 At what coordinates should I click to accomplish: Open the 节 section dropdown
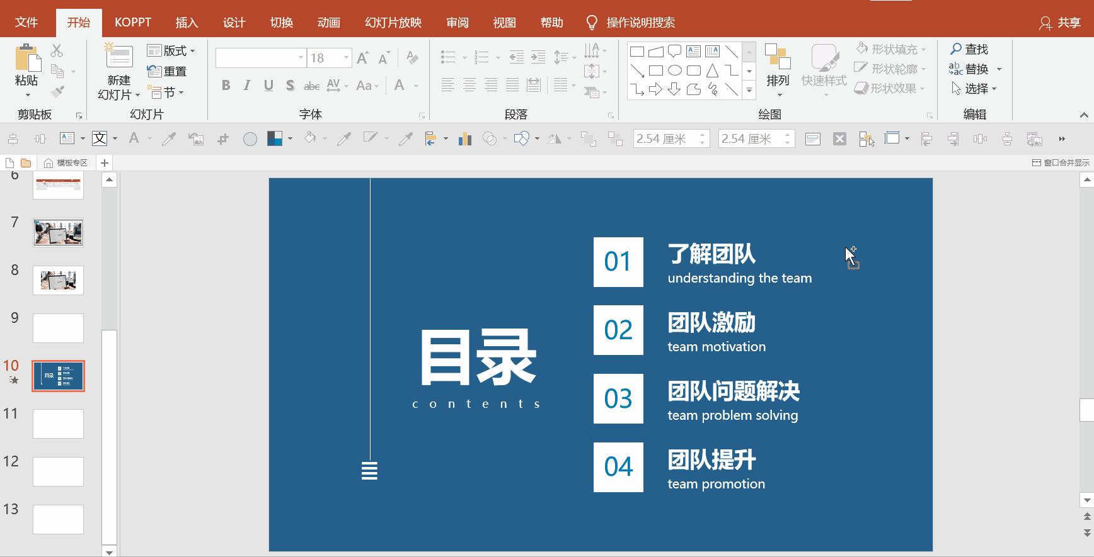tap(166, 93)
